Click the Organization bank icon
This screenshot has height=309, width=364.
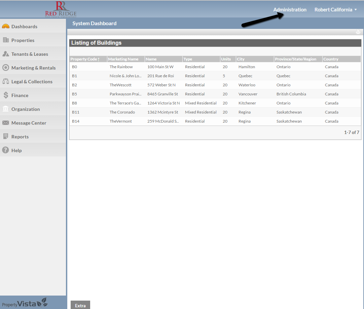tap(6, 109)
